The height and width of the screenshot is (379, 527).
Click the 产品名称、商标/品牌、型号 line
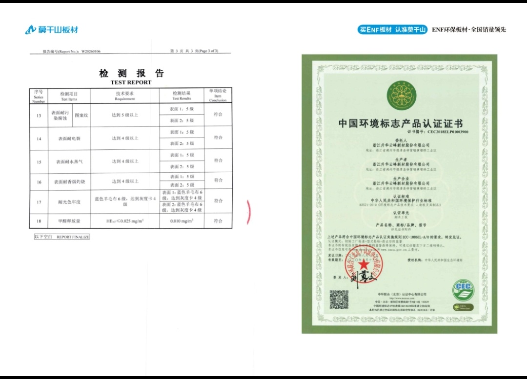click(x=401, y=225)
